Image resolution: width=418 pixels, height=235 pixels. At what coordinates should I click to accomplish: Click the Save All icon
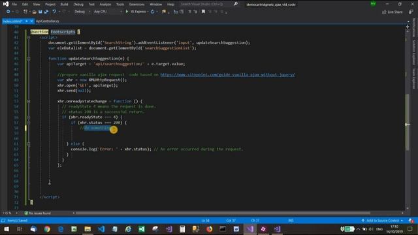pyautogui.click(x=46, y=12)
